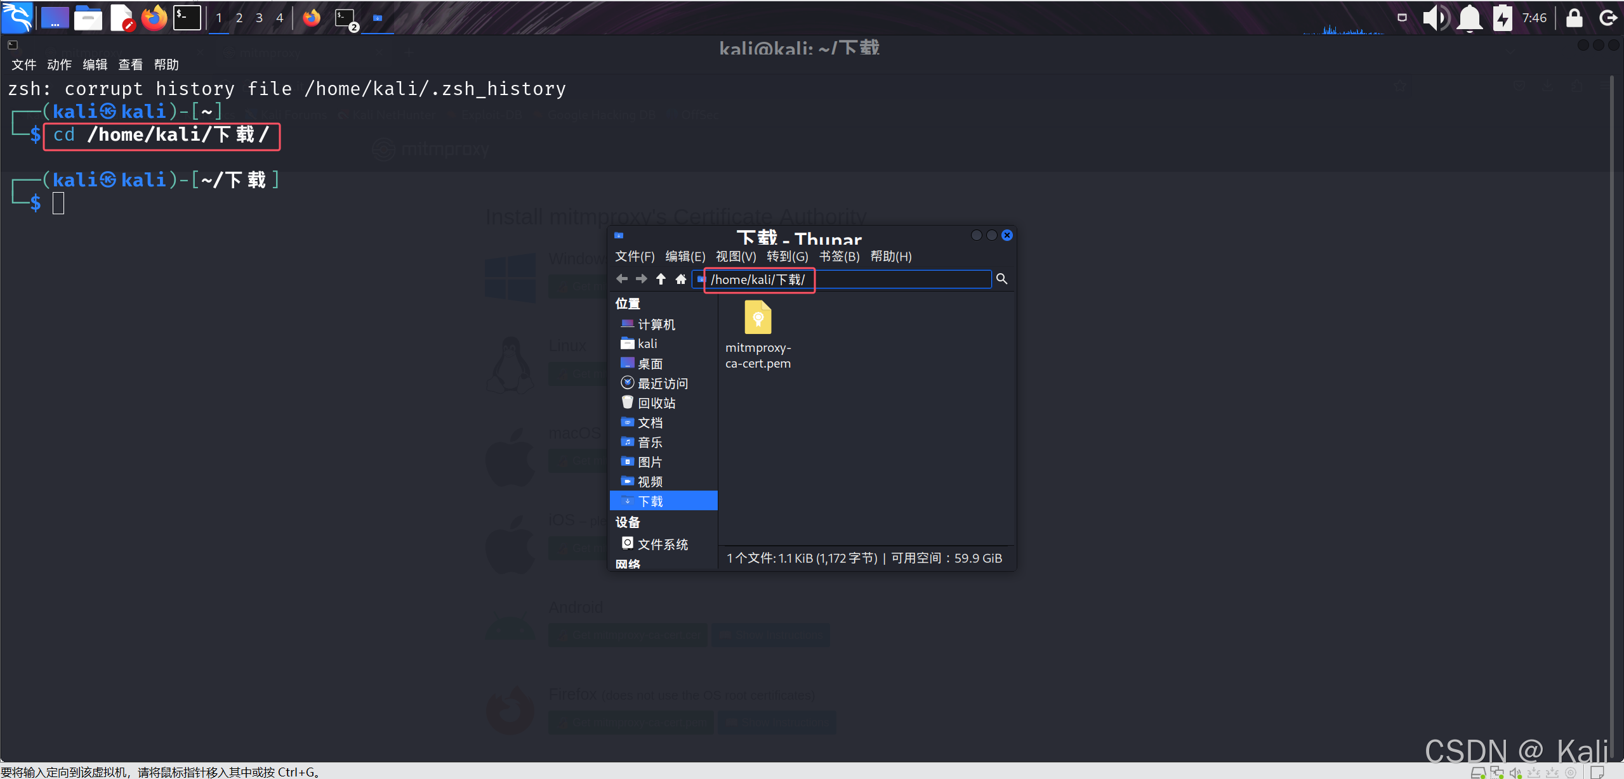Click the lock screen icon in panel
Viewport: 1624px width, 779px height.
1574,18
